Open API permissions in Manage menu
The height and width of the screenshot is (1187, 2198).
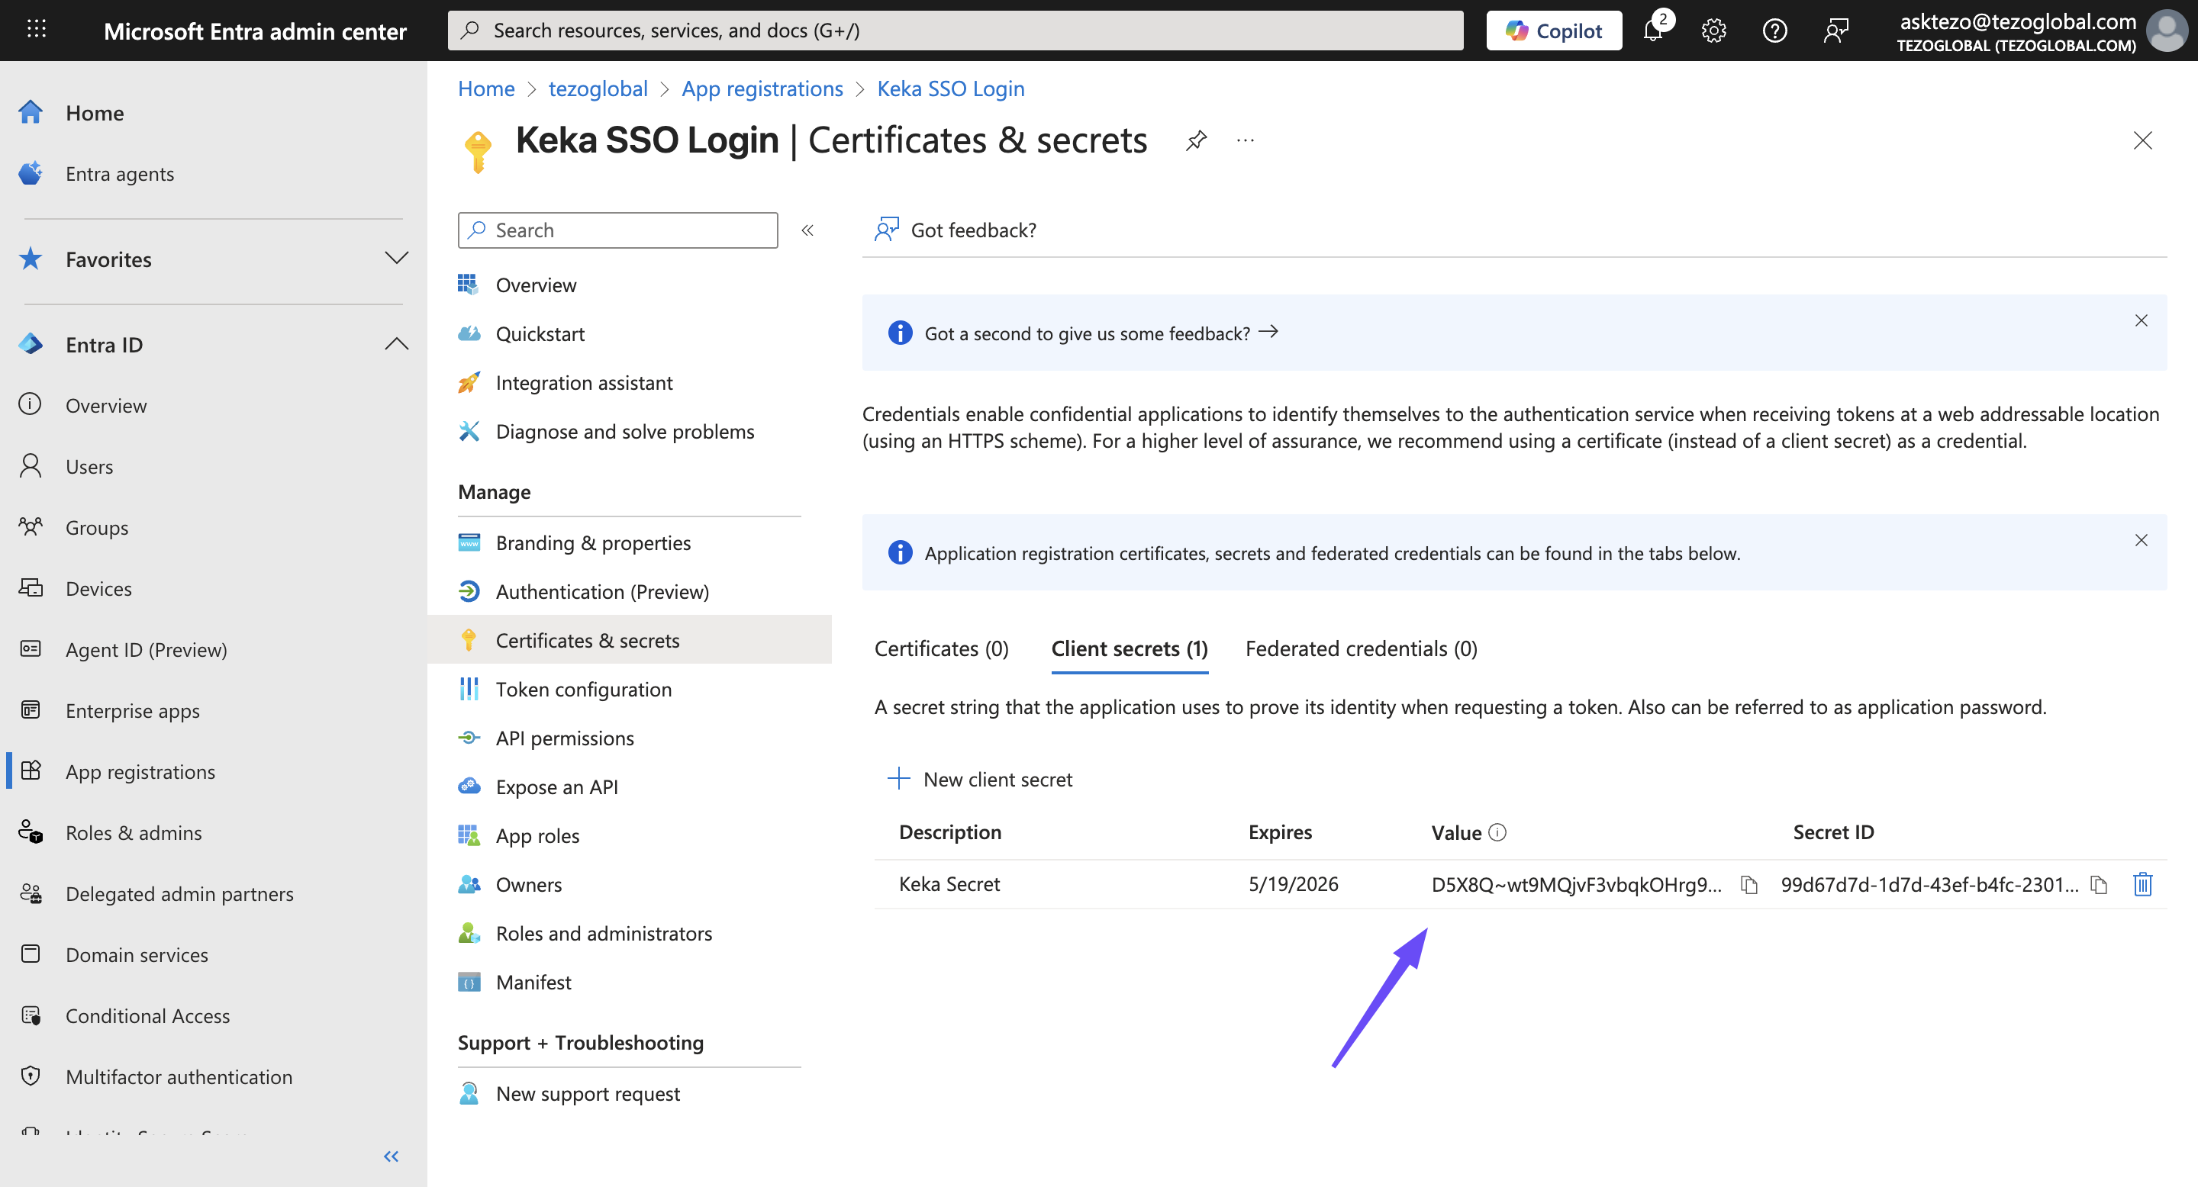coord(564,738)
